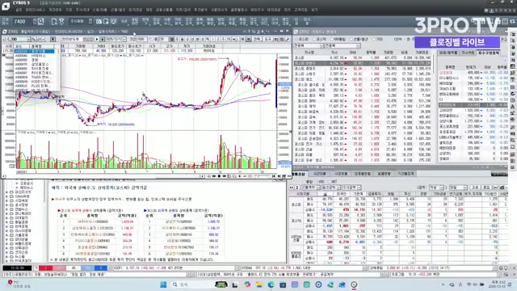Select the 15 minute interval button in chart
The height and width of the screenshot is (291, 517).
point(229,40)
